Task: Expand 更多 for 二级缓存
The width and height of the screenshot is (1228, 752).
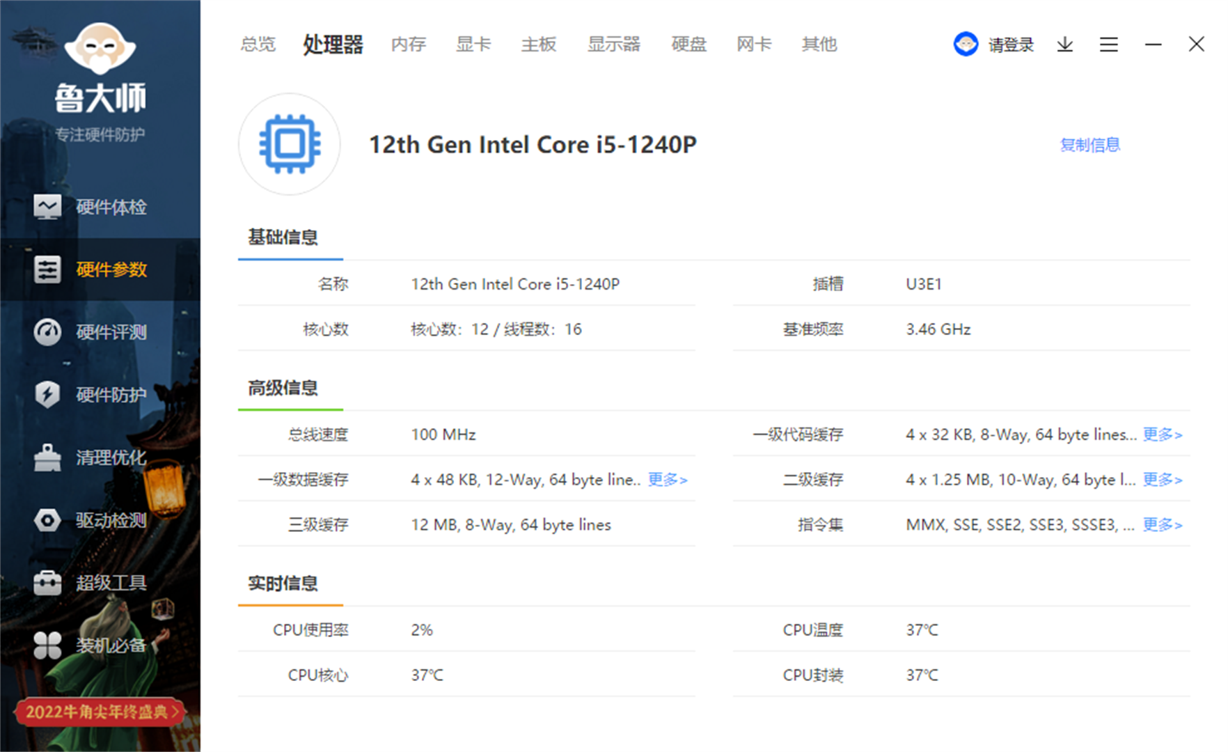Action: [x=1163, y=480]
